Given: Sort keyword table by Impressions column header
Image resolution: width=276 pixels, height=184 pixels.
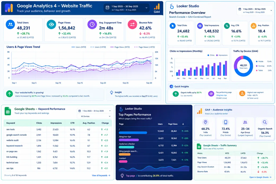Looking at the screenshot, I should [56, 123].
